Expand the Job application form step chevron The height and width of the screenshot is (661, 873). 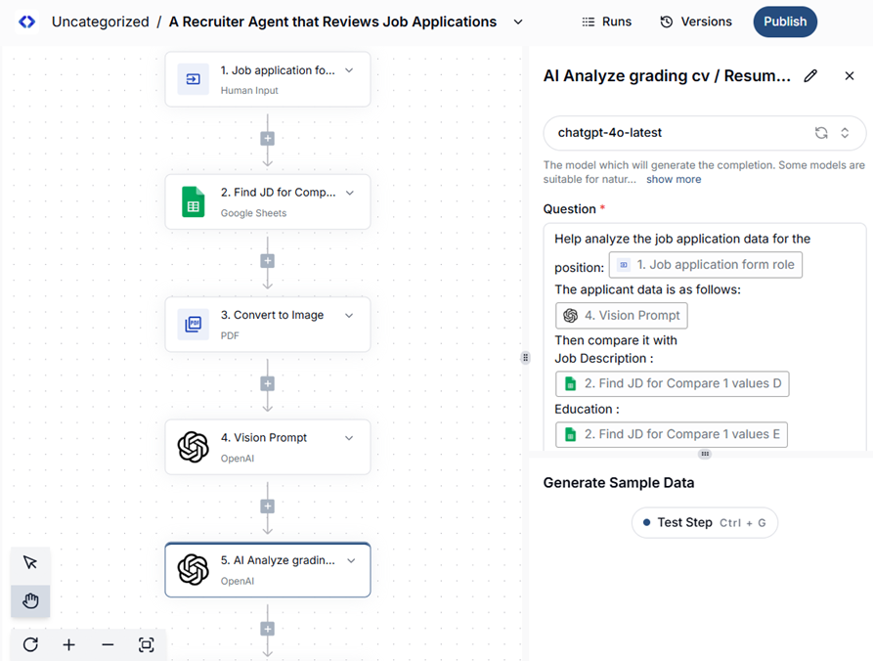(x=349, y=70)
